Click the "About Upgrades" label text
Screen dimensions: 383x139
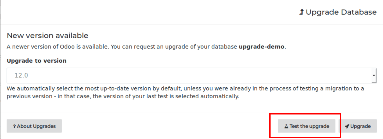click(x=36, y=126)
